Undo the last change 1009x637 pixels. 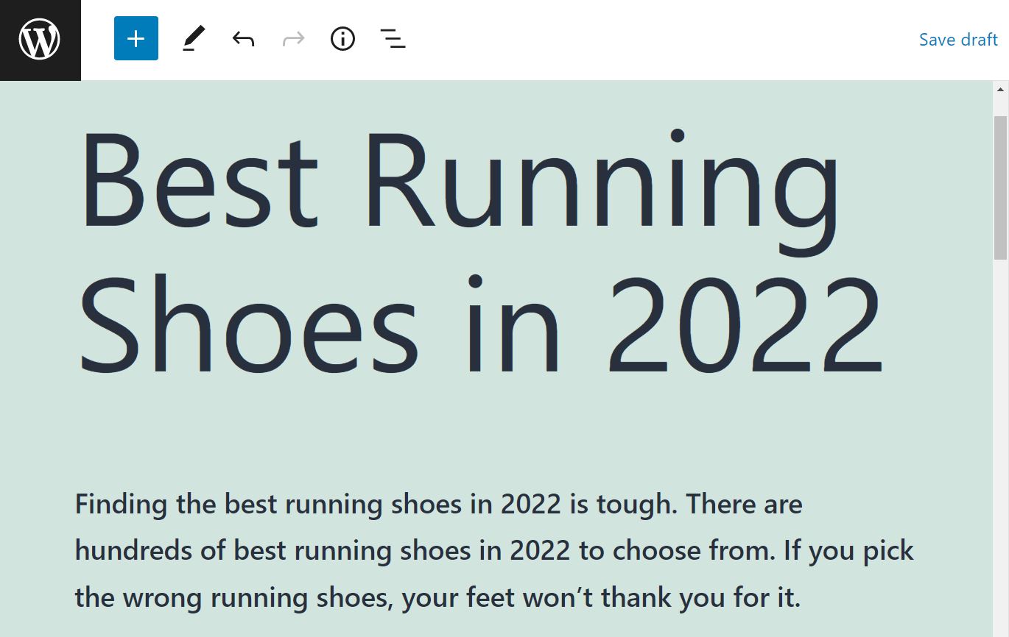(x=243, y=39)
